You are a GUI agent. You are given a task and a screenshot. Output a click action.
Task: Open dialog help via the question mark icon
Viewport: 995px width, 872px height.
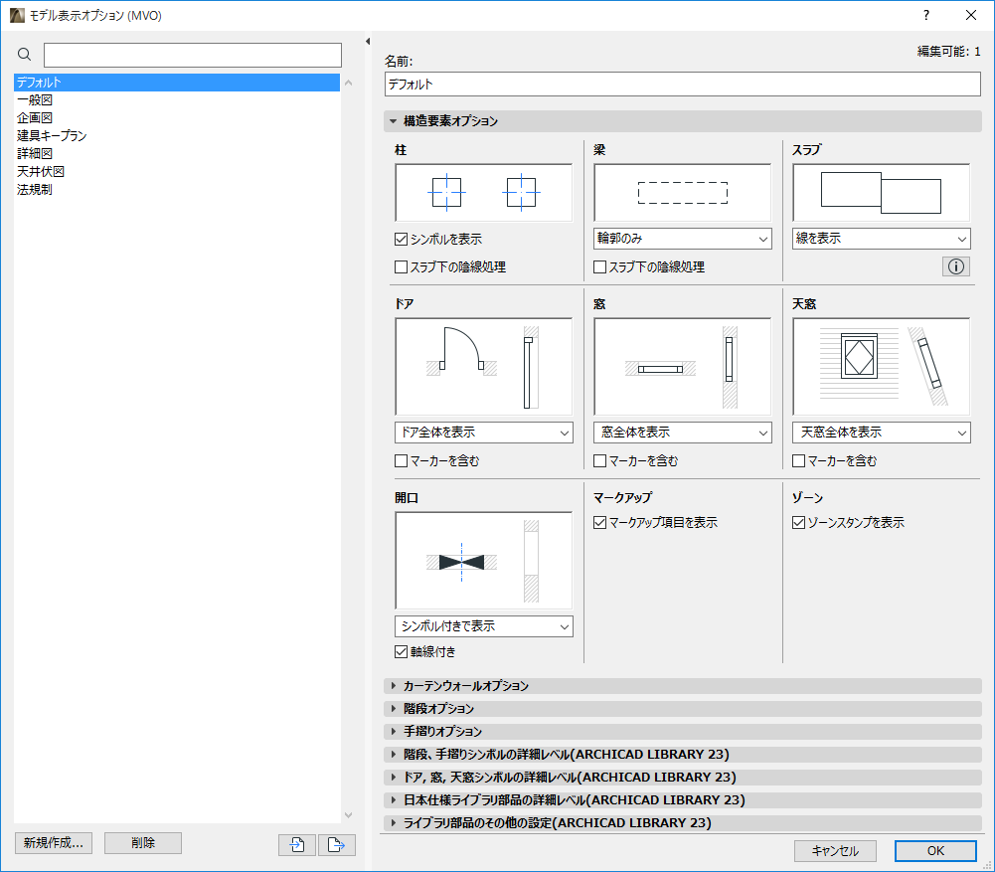click(925, 15)
